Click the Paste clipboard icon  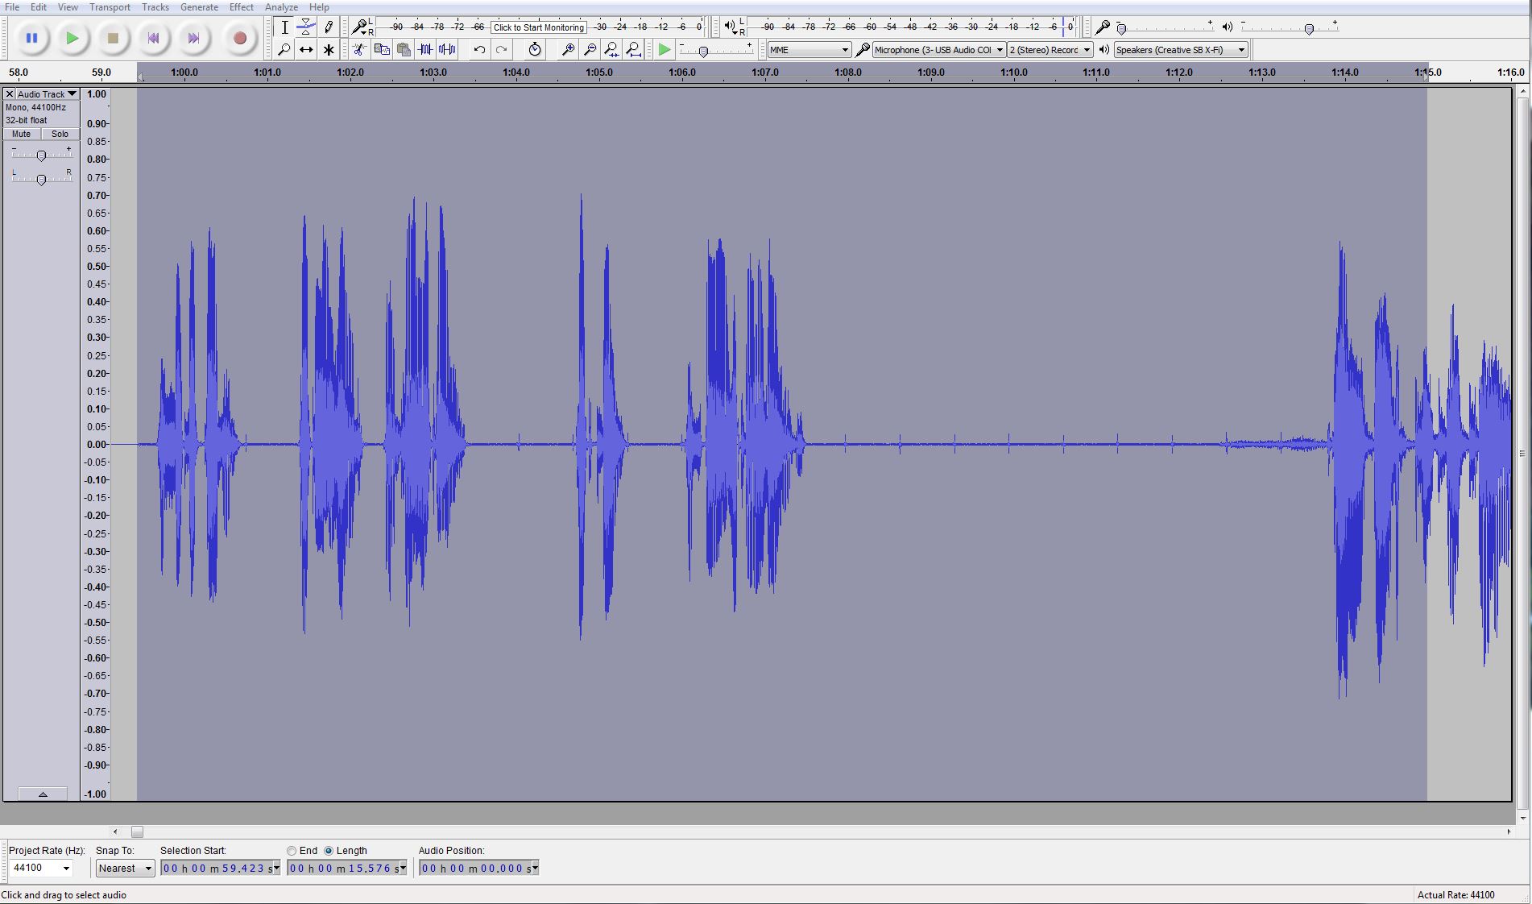[x=404, y=50]
